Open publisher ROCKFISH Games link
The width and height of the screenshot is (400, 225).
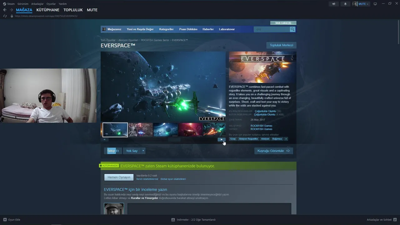click(261, 129)
